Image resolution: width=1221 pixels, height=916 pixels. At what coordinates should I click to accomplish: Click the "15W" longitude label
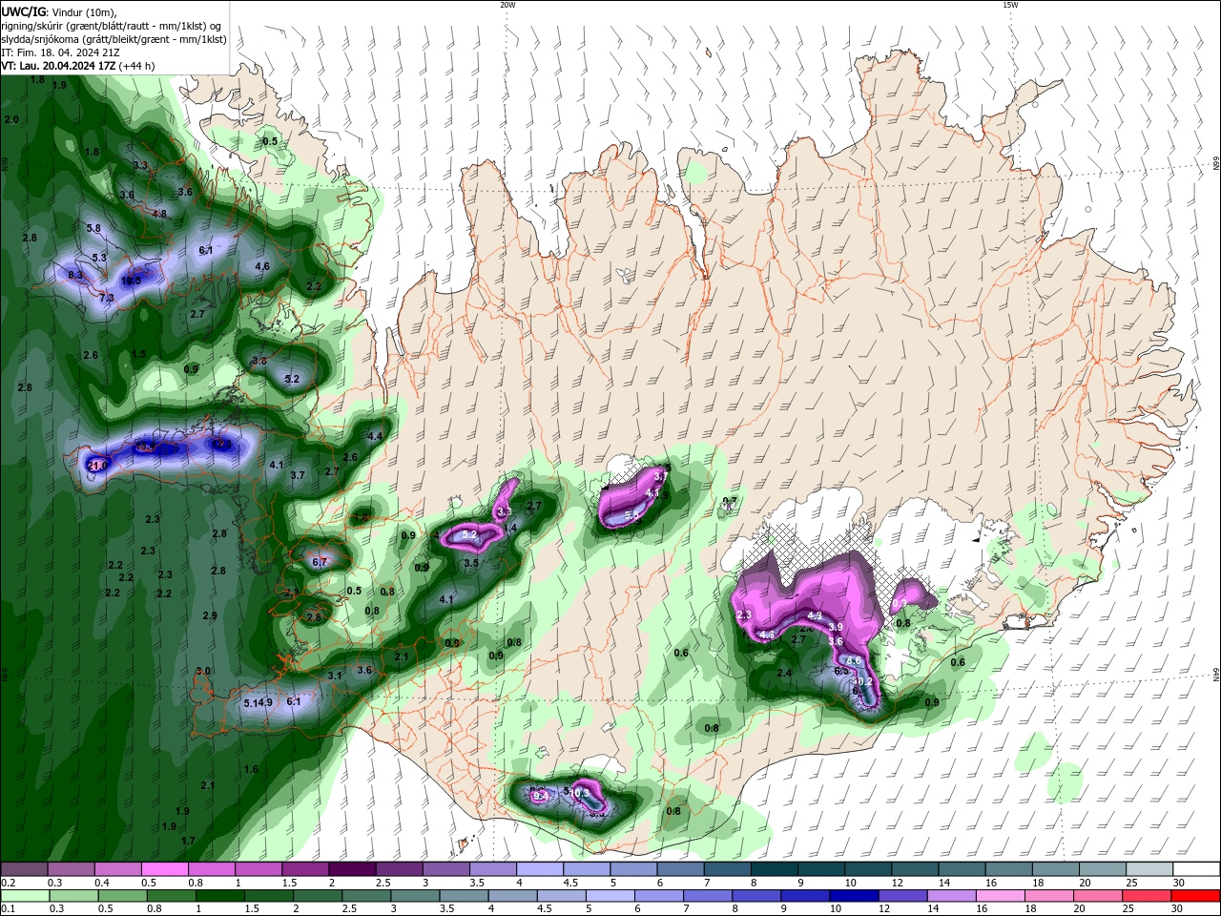point(1010,5)
